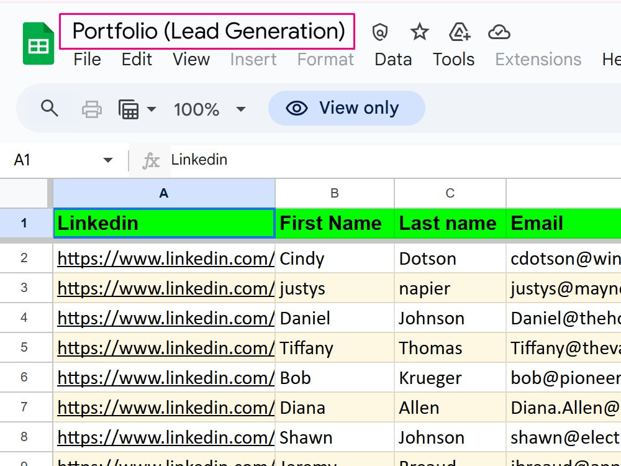Select the email cell starting with bob@pioneer
The height and width of the screenshot is (466, 621).
pyautogui.click(x=564, y=377)
